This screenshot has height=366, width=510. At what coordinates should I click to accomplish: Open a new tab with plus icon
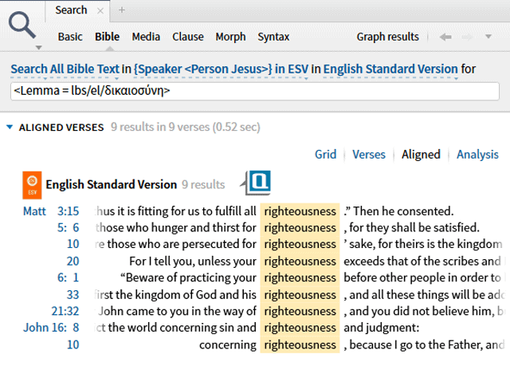[122, 10]
